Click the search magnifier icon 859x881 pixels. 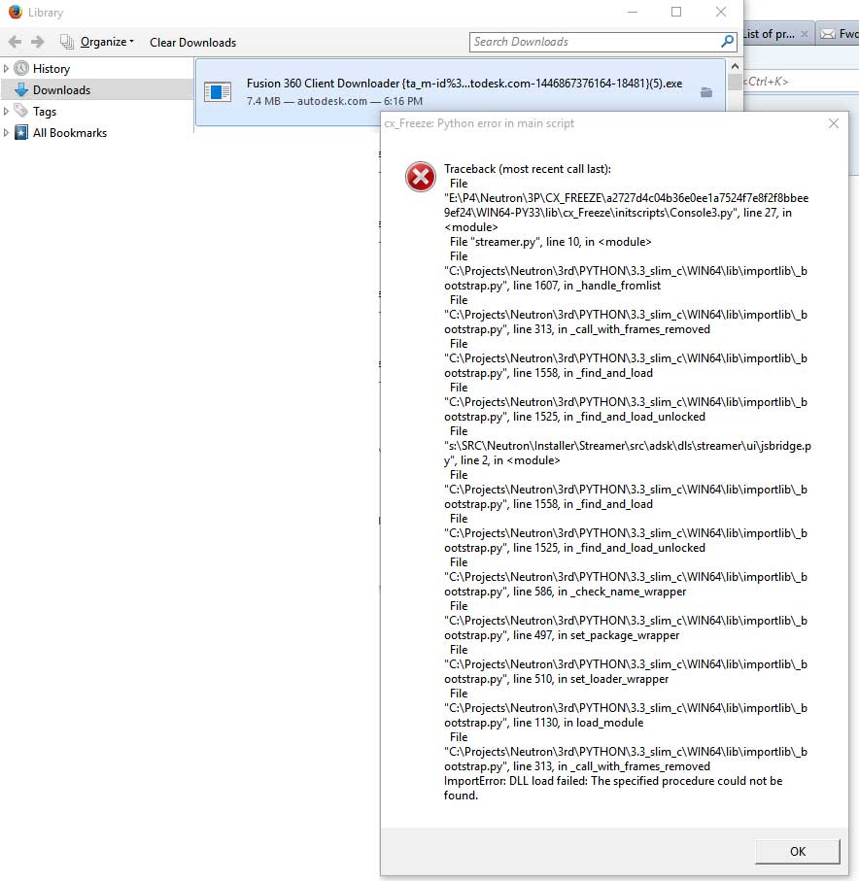727,42
